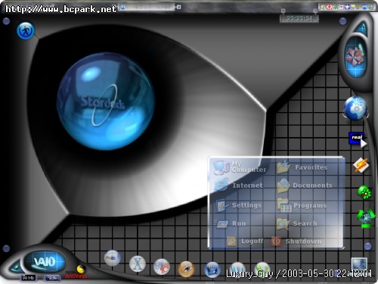Click the speaker volume tray icon
The height and width of the screenshot is (284, 378).
tap(323, 7)
